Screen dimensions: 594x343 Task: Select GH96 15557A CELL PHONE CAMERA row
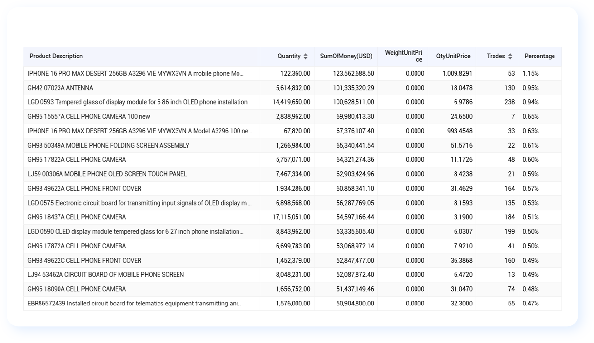293,117
